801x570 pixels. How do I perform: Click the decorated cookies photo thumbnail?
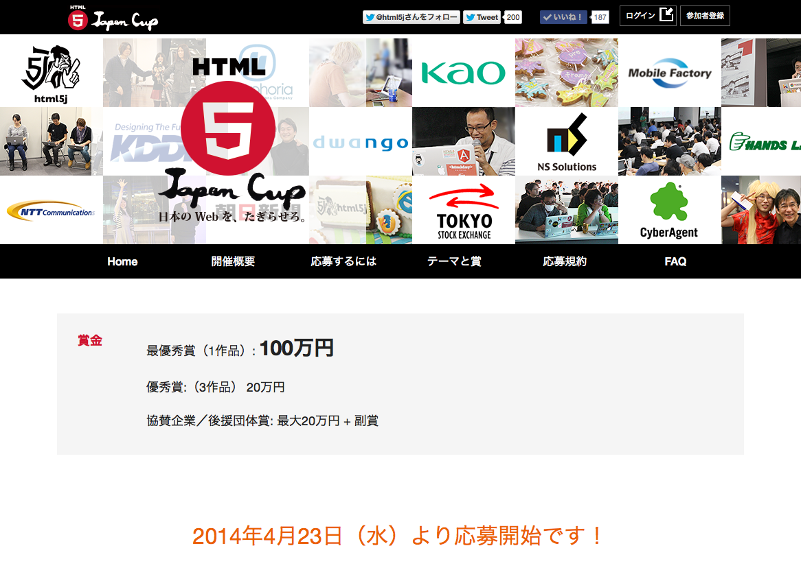[566, 72]
